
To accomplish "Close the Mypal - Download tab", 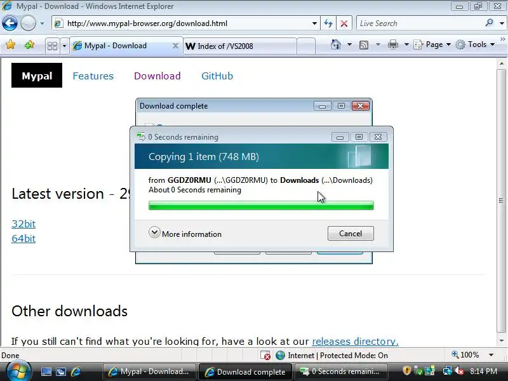I will pyautogui.click(x=175, y=46).
